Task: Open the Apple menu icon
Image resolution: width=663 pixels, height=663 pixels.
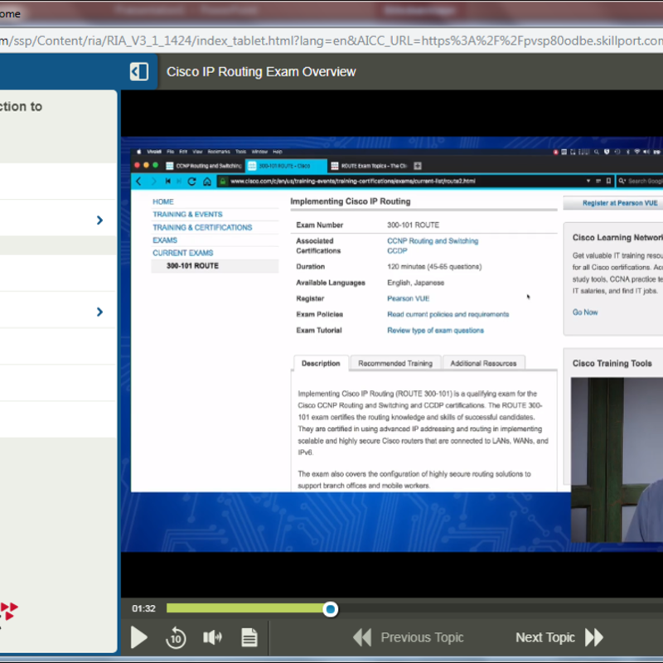Action: [x=138, y=152]
